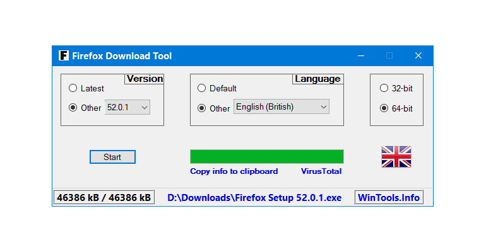This screenshot has width=486, height=252.
Task: Click the green download progress bar
Action: [x=267, y=156]
